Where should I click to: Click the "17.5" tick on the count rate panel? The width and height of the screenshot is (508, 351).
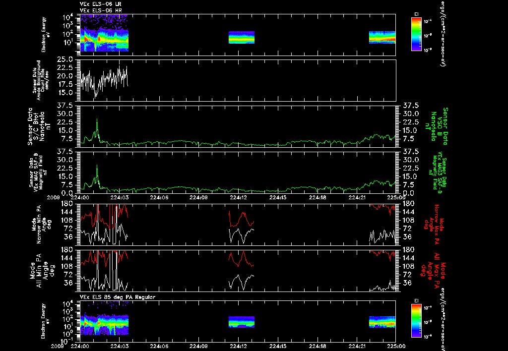tap(65, 84)
